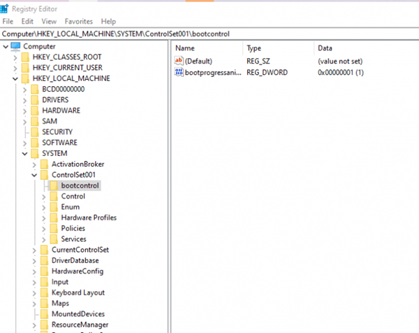The height and width of the screenshot is (333, 419).
Task: Expand the BCD00000000 node arrow
Action: click(x=25, y=90)
